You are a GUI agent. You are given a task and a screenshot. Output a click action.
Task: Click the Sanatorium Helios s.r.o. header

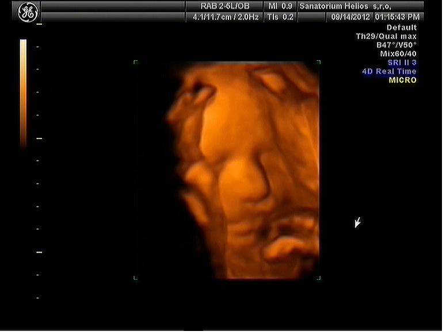coord(345,6)
